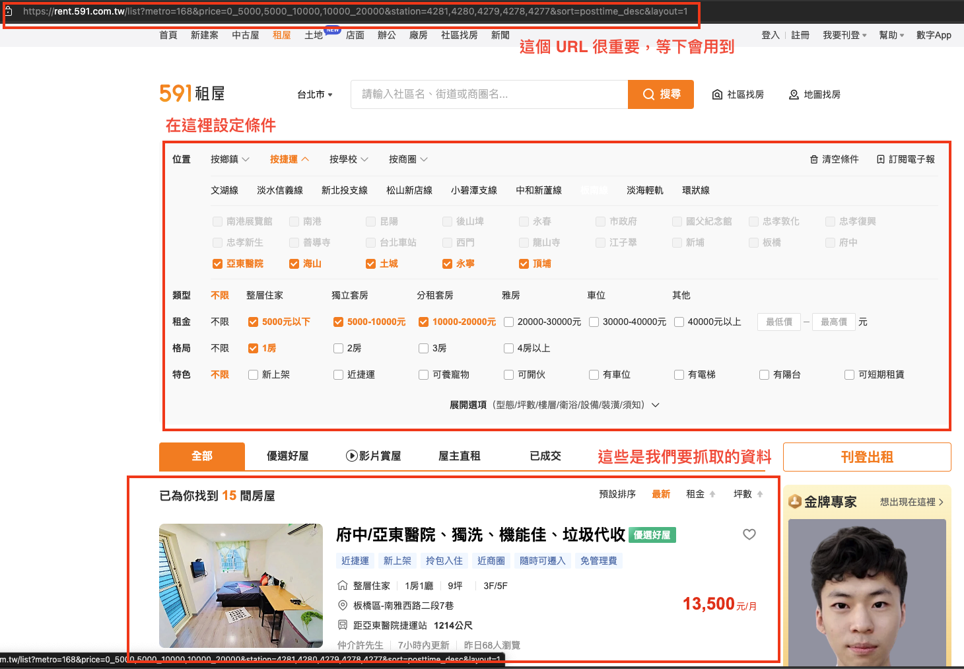
Task: Click the 近捷運 listing tag
Action: (x=355, y=561)
